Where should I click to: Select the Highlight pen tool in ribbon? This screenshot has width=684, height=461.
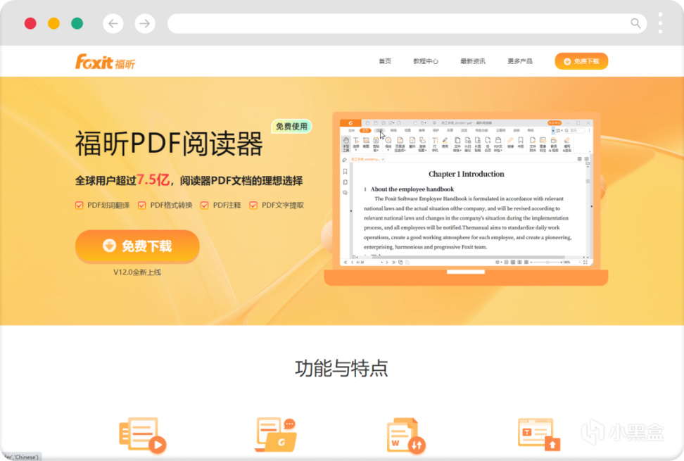tap(445, 143)
